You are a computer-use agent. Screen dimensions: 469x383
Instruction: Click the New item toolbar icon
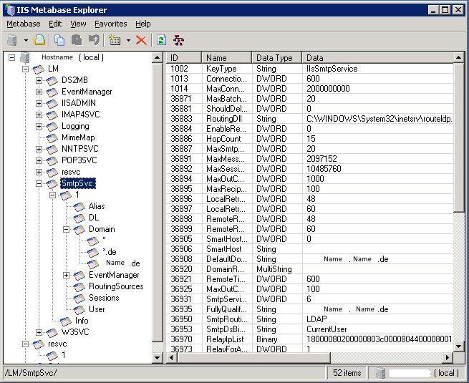coord(115,40)
